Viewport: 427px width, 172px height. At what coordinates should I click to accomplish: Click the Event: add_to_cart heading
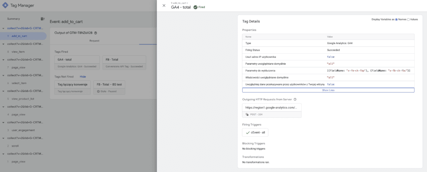point(66,22)
